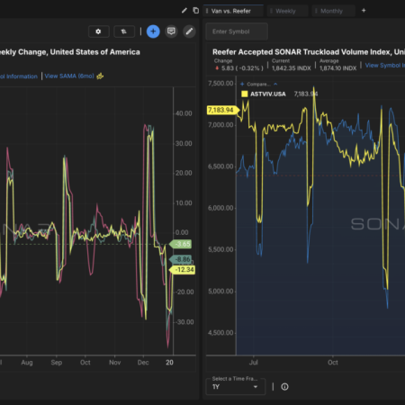
Task: Click the blue plus add button
Action: [153, 31]
